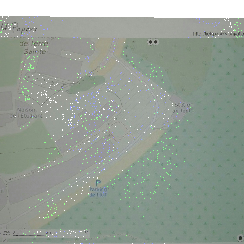Click the black dot in bottom-right corner
Screen dimensions: 244x244
click(x=240, y=238)
